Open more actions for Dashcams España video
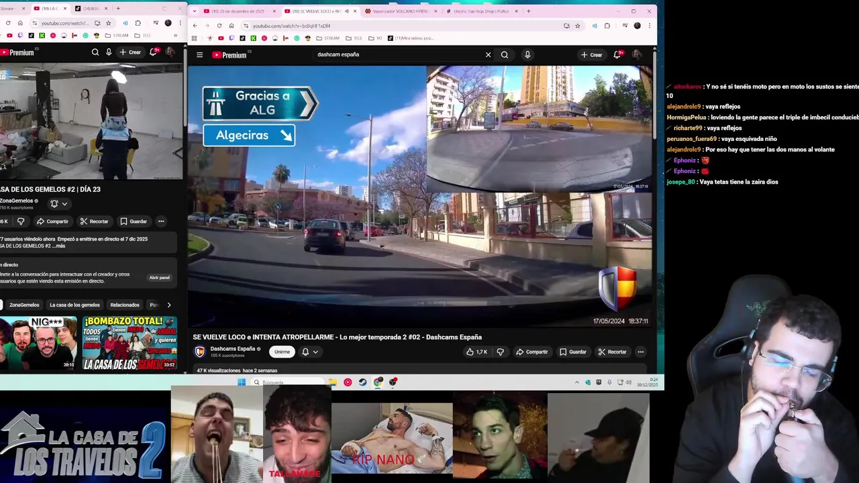The width and height of the screenshot is (859, 483). [640, 352]
